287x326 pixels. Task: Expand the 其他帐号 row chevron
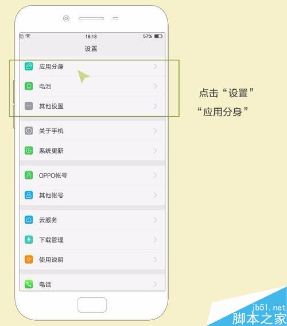click(x=155, y=195)
